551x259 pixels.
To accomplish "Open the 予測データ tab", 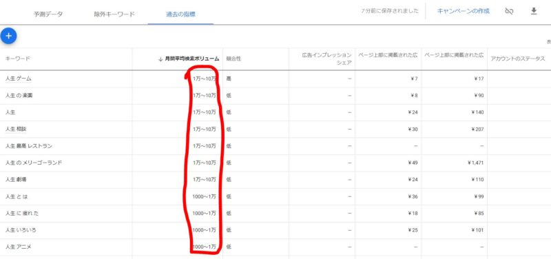I will (48, 14).
